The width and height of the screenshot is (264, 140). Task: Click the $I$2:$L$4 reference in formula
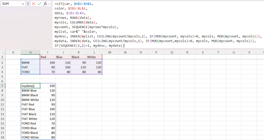point(75,13)
